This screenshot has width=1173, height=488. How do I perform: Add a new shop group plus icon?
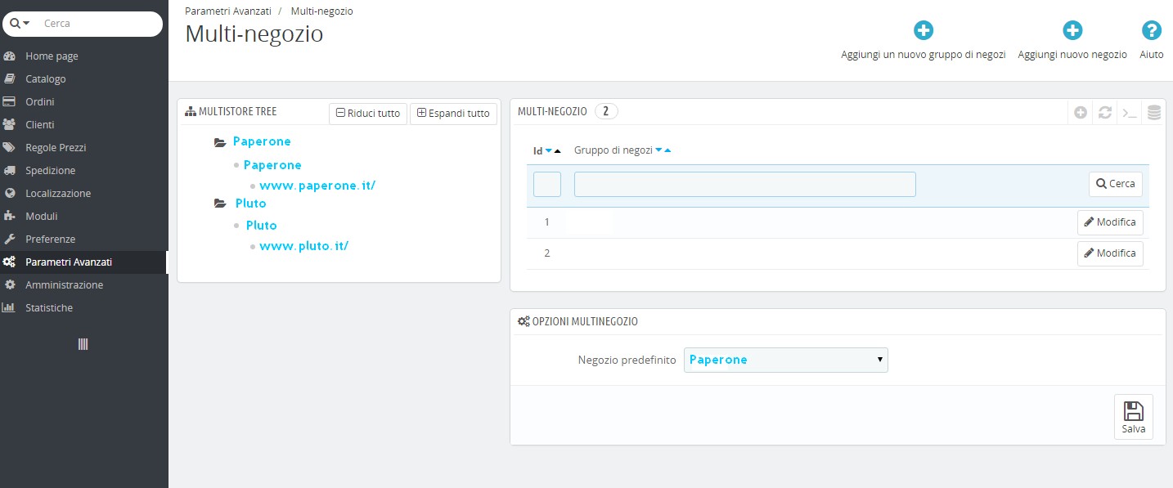(924, 31)
